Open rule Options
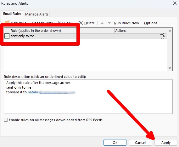This screenshot has width=179, height=147. (x=151, y=23)
